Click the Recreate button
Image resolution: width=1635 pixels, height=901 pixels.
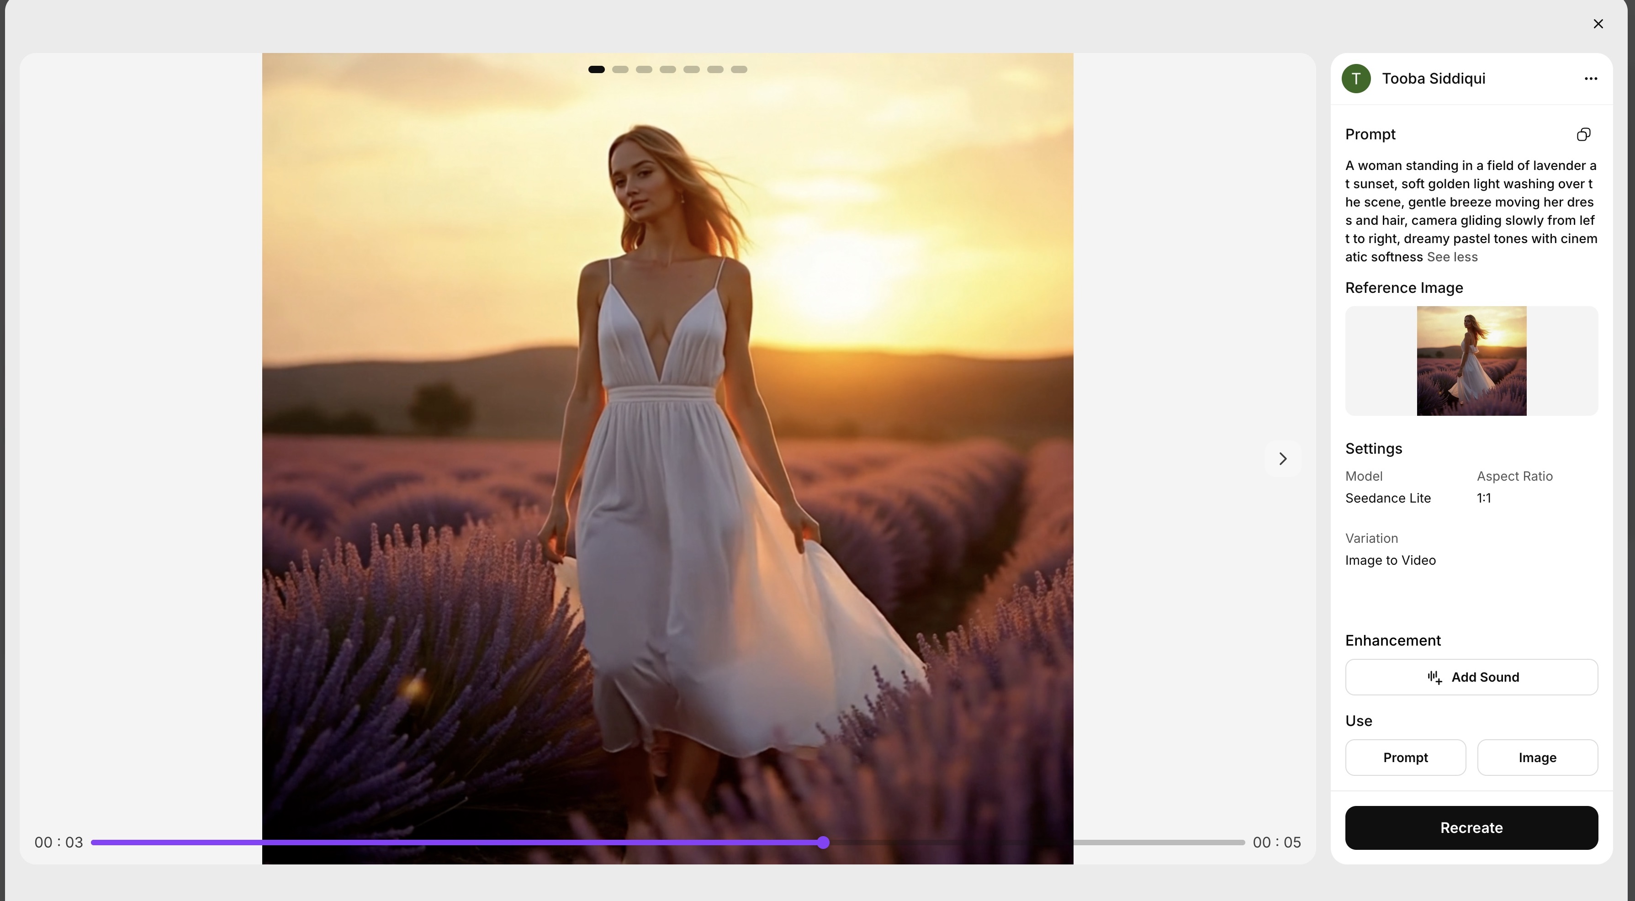tap(1471, 828)
